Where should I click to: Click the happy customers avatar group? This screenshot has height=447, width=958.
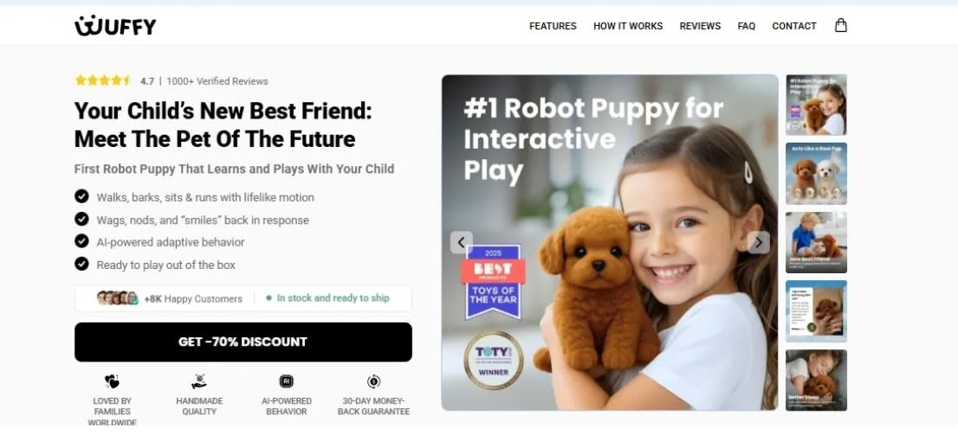pyautogui.click(x=117, y=298)
